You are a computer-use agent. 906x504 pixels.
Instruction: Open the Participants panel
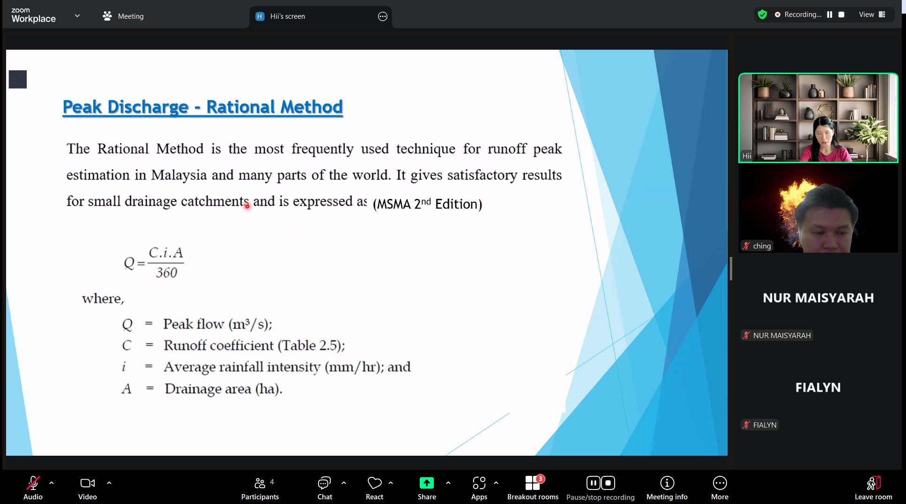(x=260, y=488)
